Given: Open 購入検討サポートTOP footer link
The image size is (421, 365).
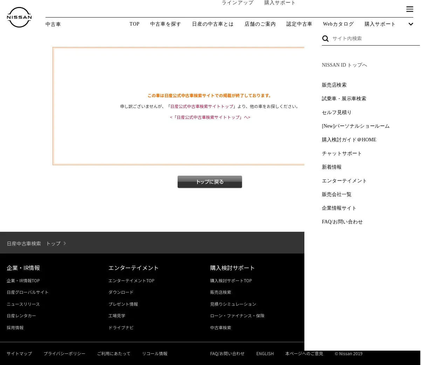Looking at the screenshot, I should [231, 281].
